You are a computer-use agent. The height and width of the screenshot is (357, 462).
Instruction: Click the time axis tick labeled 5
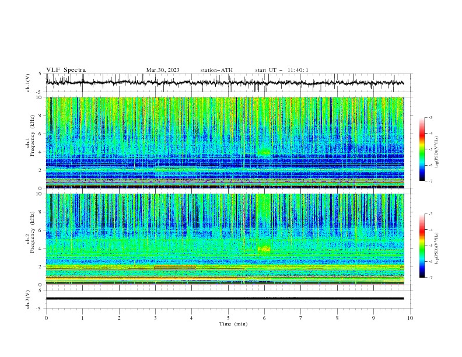[x=228, y=318]
